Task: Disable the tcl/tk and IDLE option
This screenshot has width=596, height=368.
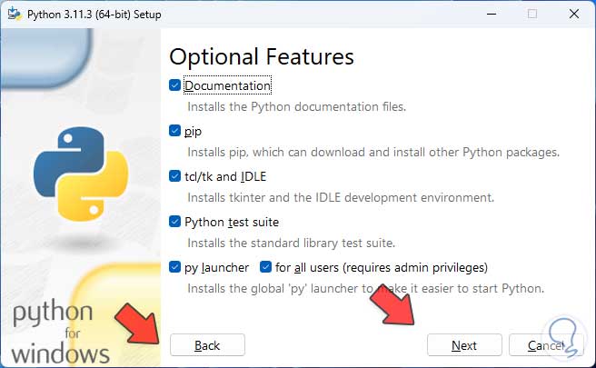Action: pyautogui.click(x=175, y=176)
